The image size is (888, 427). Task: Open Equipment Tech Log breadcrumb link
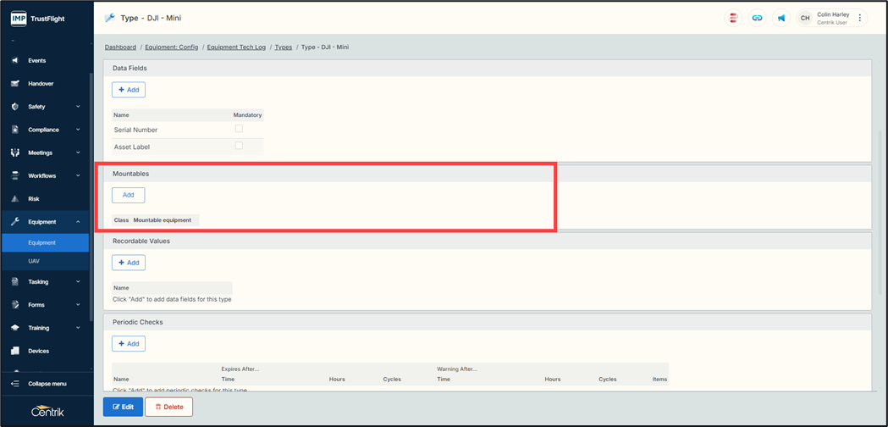[236, 47]
